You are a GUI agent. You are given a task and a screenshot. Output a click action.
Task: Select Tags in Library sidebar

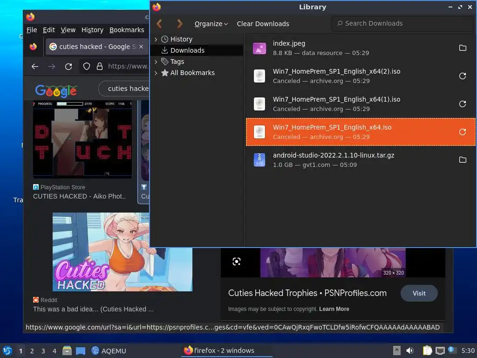177,62
